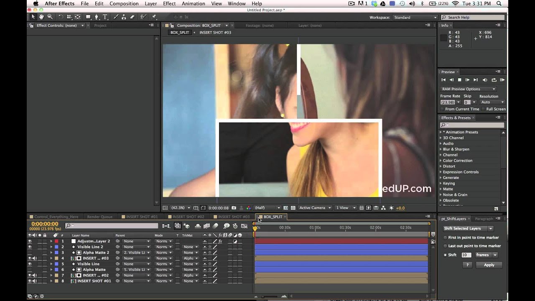Image resolution: width=535 pixels, height=301 pixels.
Task: Click the red label swatch of layer 1
Action: [x=56, y=241]
